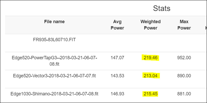Click the 146.93 average power value
Screen dimensions: 207x103
click(117, 94)
